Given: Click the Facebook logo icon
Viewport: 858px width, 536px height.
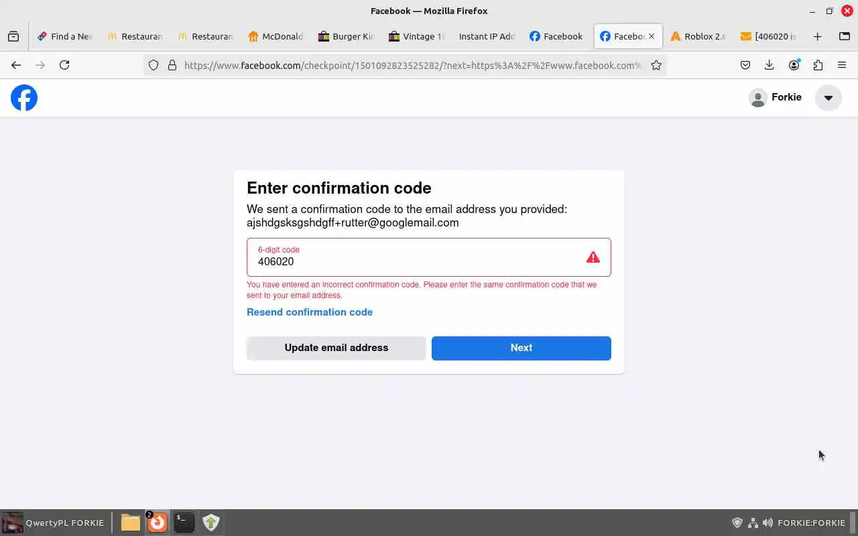Looking at the screenshot, I should point(24,98).
